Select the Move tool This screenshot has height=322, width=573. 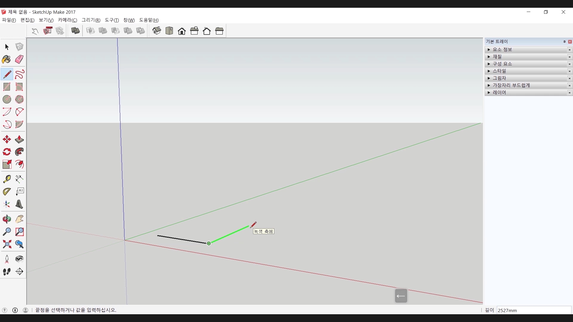coord(7,139)
